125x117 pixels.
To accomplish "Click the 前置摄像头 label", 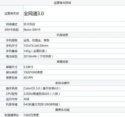I will click(12, 115).
